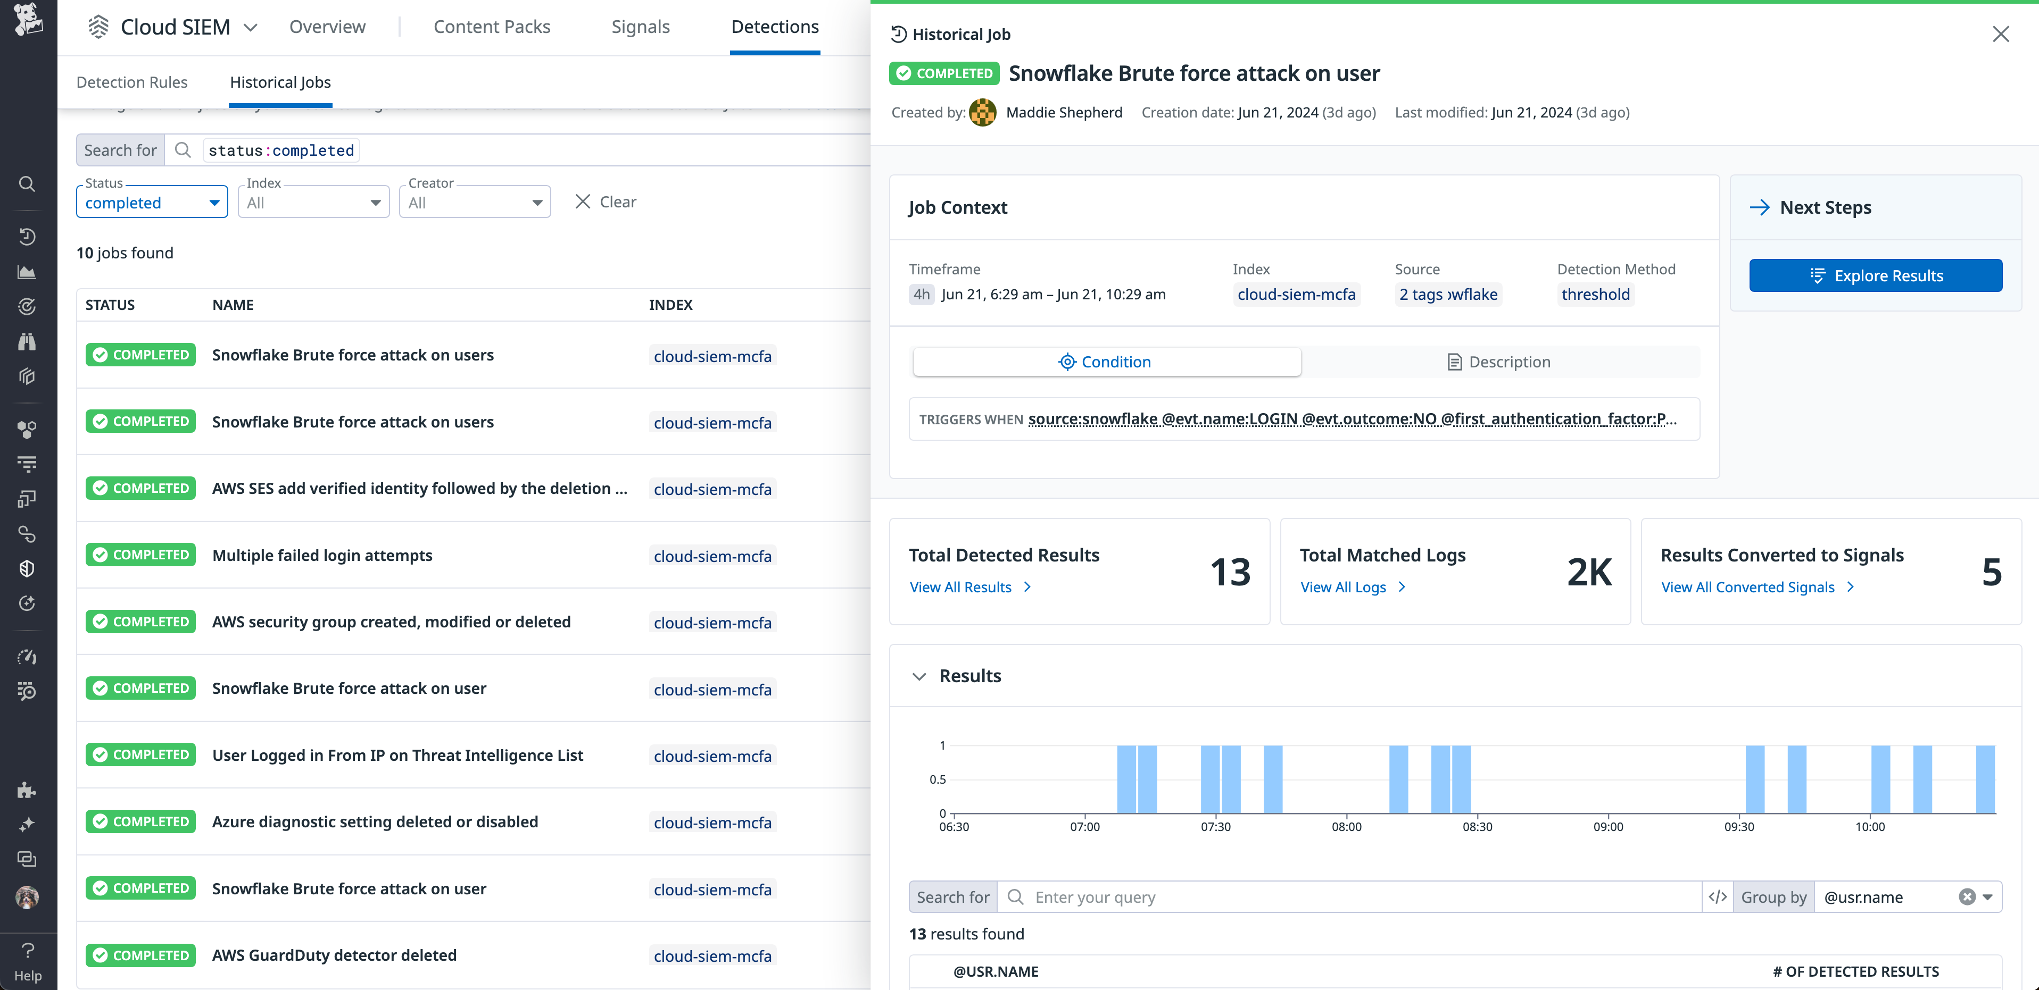The height and width of the screenshot is (990, 2039).
Task: Click the sparkles AI assistant icon
Action: [x=27, y=824]
